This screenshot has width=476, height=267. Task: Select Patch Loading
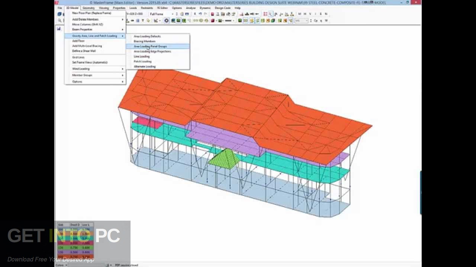pos(142,62)
